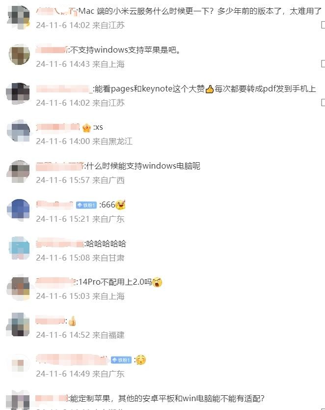Image resolution: width=325 pixels, height=410 pixels.
Task: Click the timestamp 24-11-6 15:57 来自广西
Action: tap(80, 180)
